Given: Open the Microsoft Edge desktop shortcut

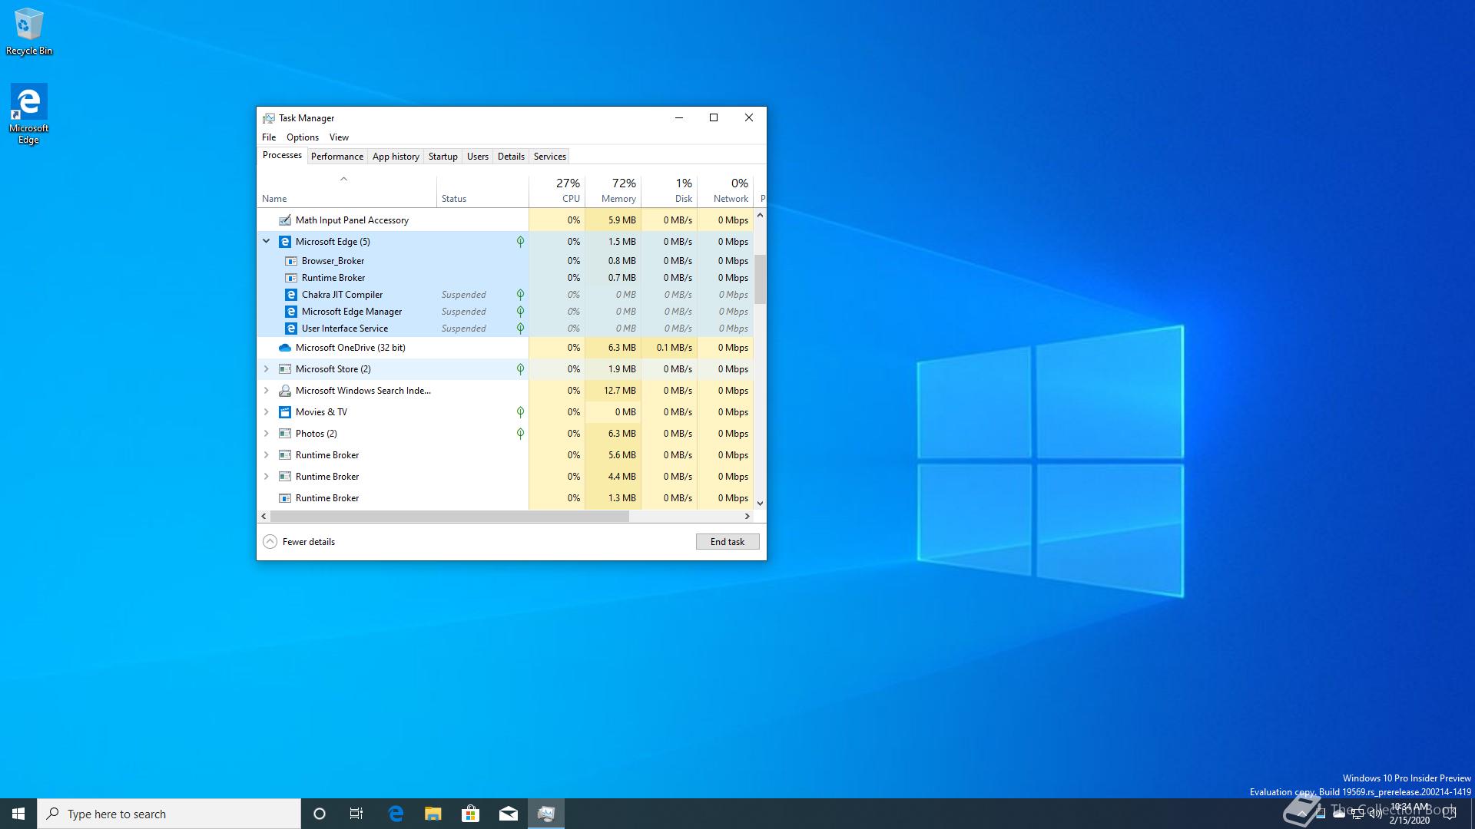Looking at the screenshot, I should [x=28, y=114].
